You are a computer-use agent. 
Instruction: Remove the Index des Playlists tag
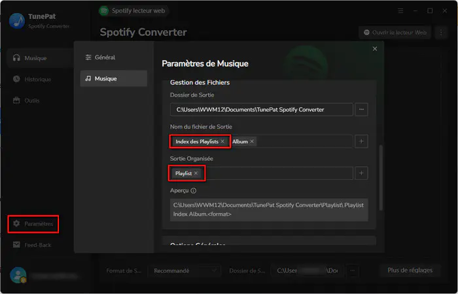(x=222, y=142)
